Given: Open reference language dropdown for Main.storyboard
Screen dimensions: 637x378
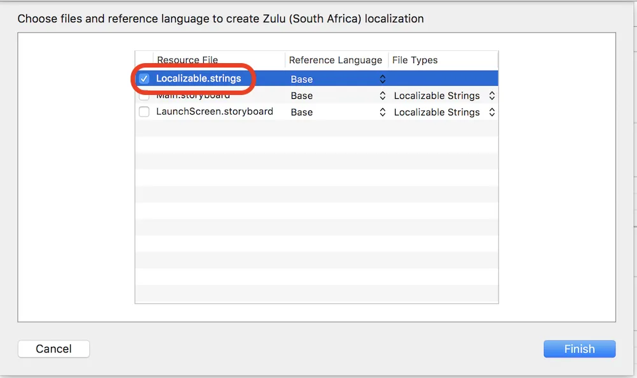Looking at the screenshot, I should click(382, 96).
